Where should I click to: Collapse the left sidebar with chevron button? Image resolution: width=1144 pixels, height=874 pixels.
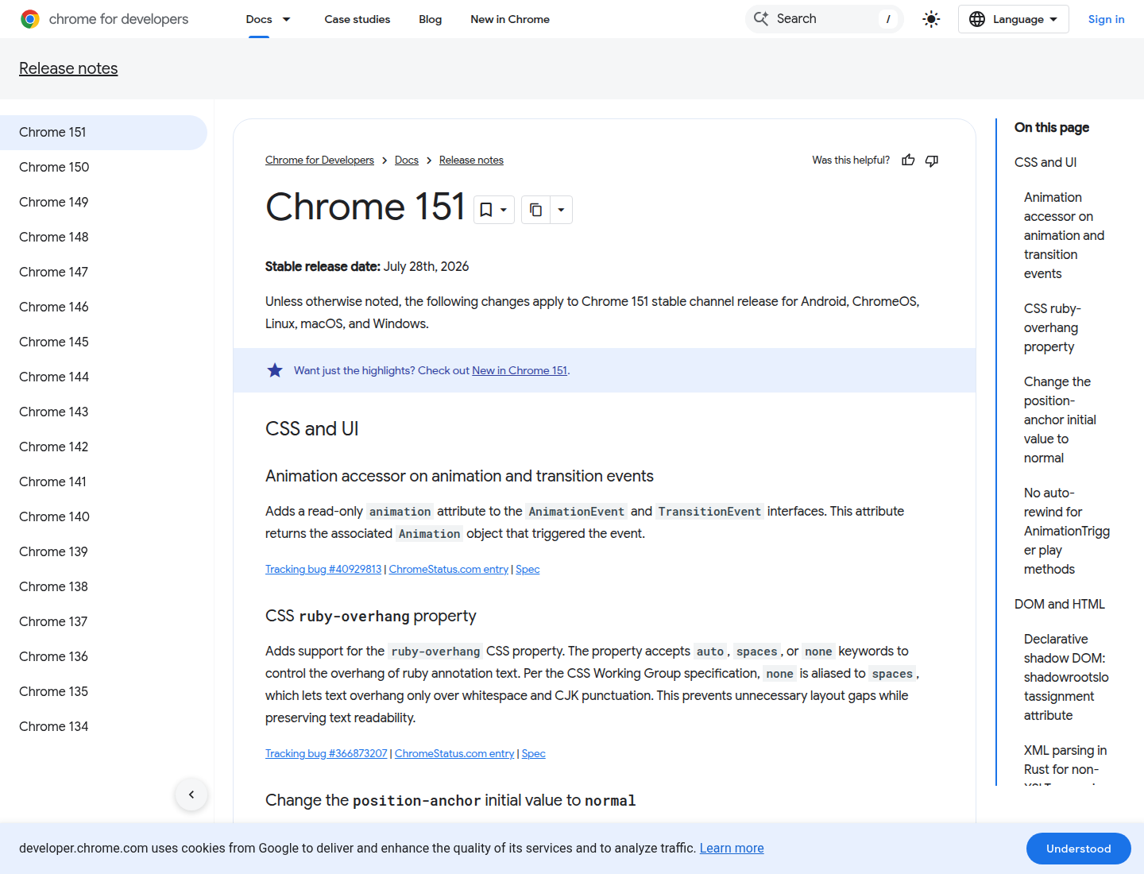click(x=191, y=795)
